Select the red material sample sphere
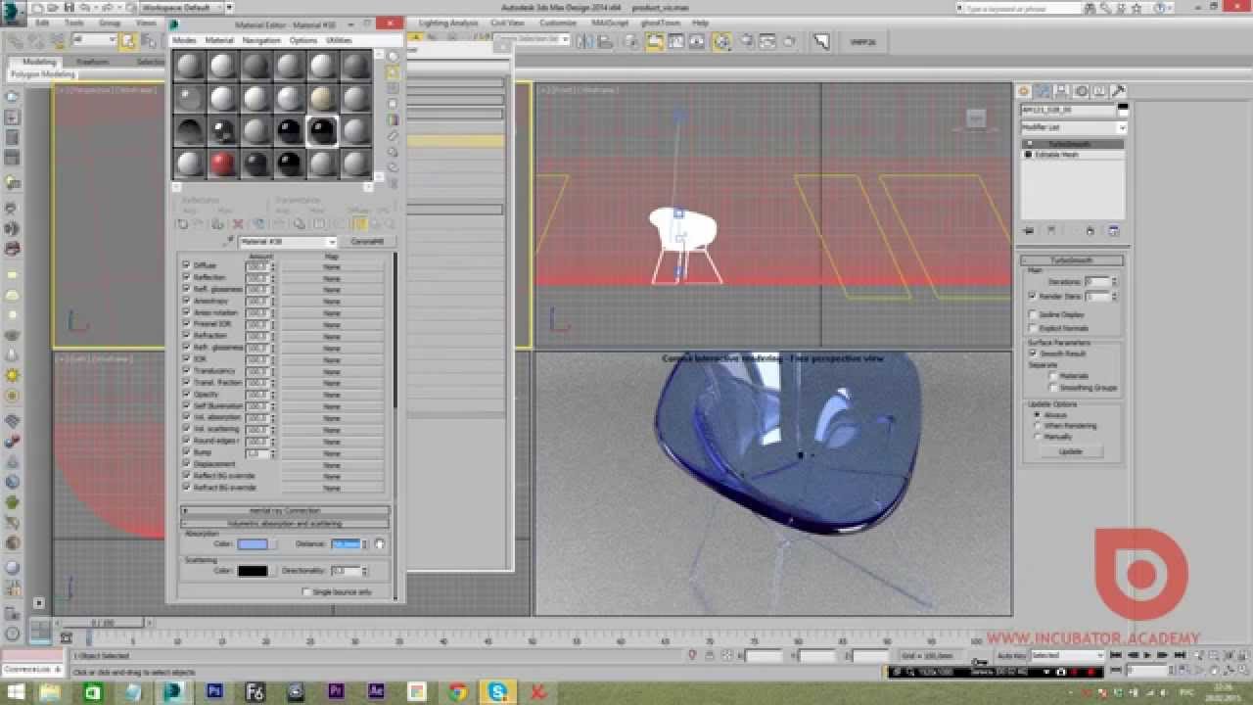Image resolution: width=1253 pixels, height=705 pixels. click(223, 163)
